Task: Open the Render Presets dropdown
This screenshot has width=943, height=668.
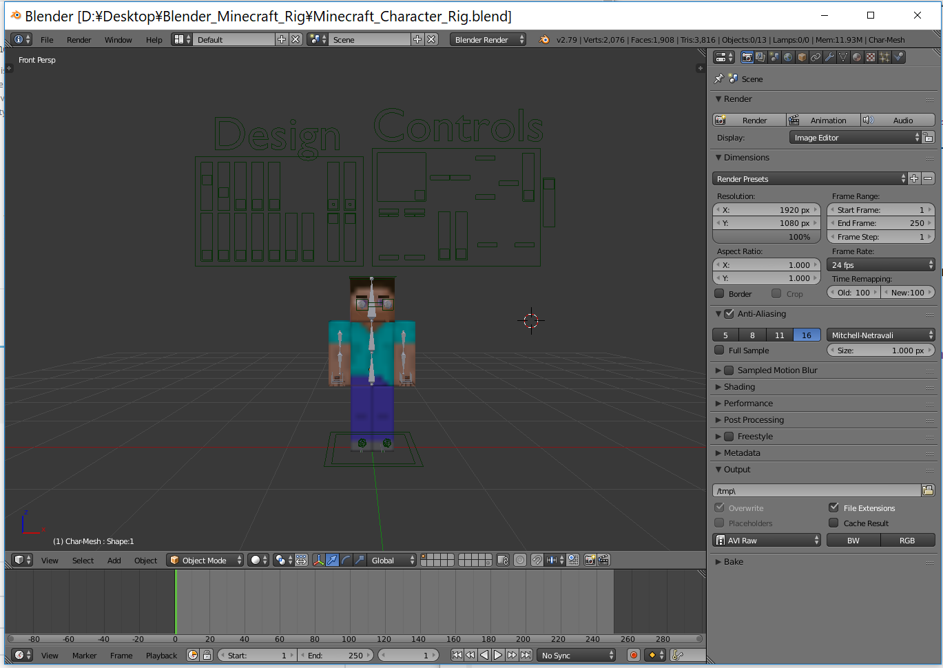Action: [x=810, y=178]
